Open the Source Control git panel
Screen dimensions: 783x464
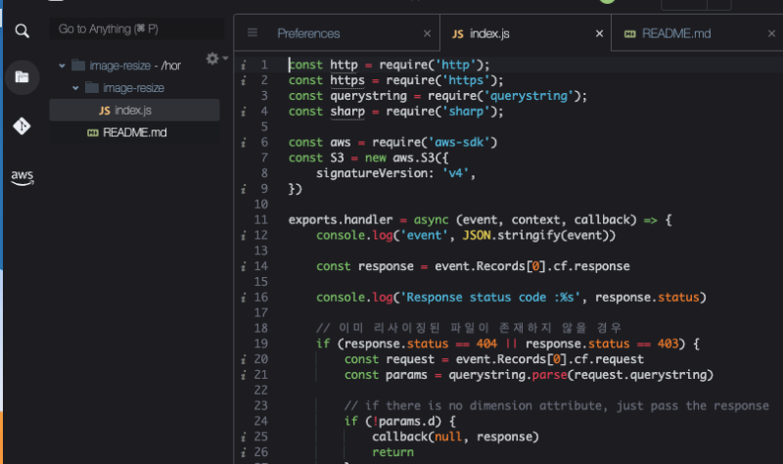pos(22,126)
